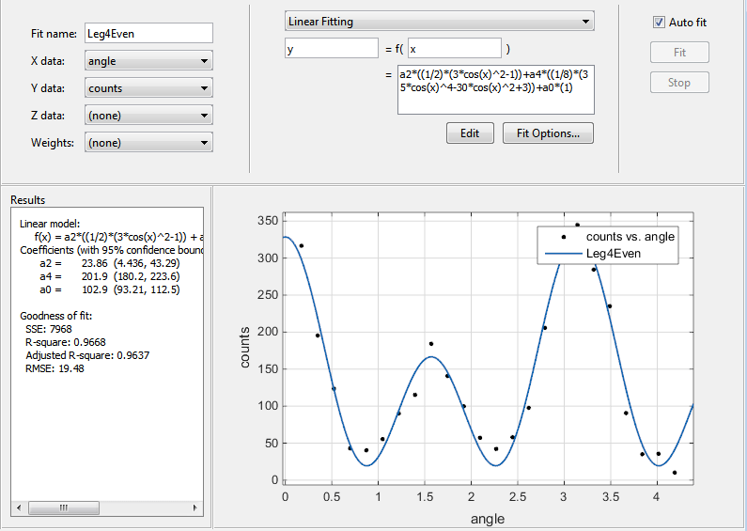The height and width of the screenshot is (531, 747).
Task: Click the 'angle' x-axis label
Action: [488, 519]
